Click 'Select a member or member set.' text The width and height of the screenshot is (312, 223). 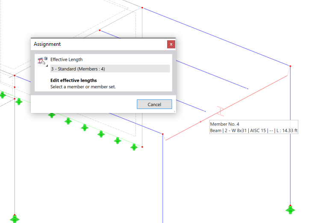(x=83, y=87)
